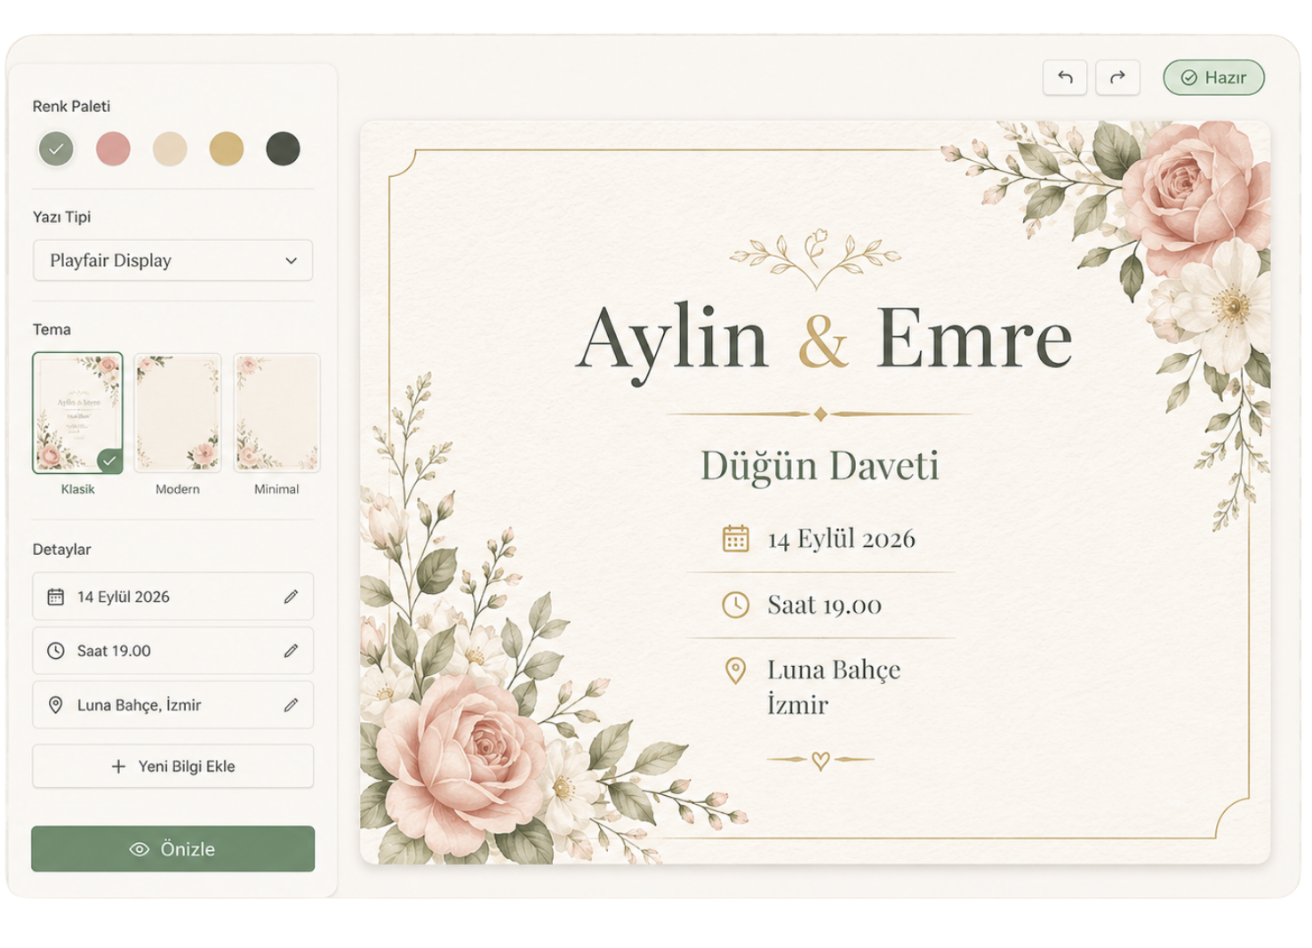Click the pencil icon next to Saat 19.00
The width and height of the screenshot is (1312, 948).
pyautogui.click(x=291, y=651)
